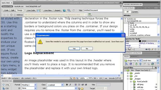Click the Title field in document toolbar
Screen dimensions: 161x90
click(103, 10)
